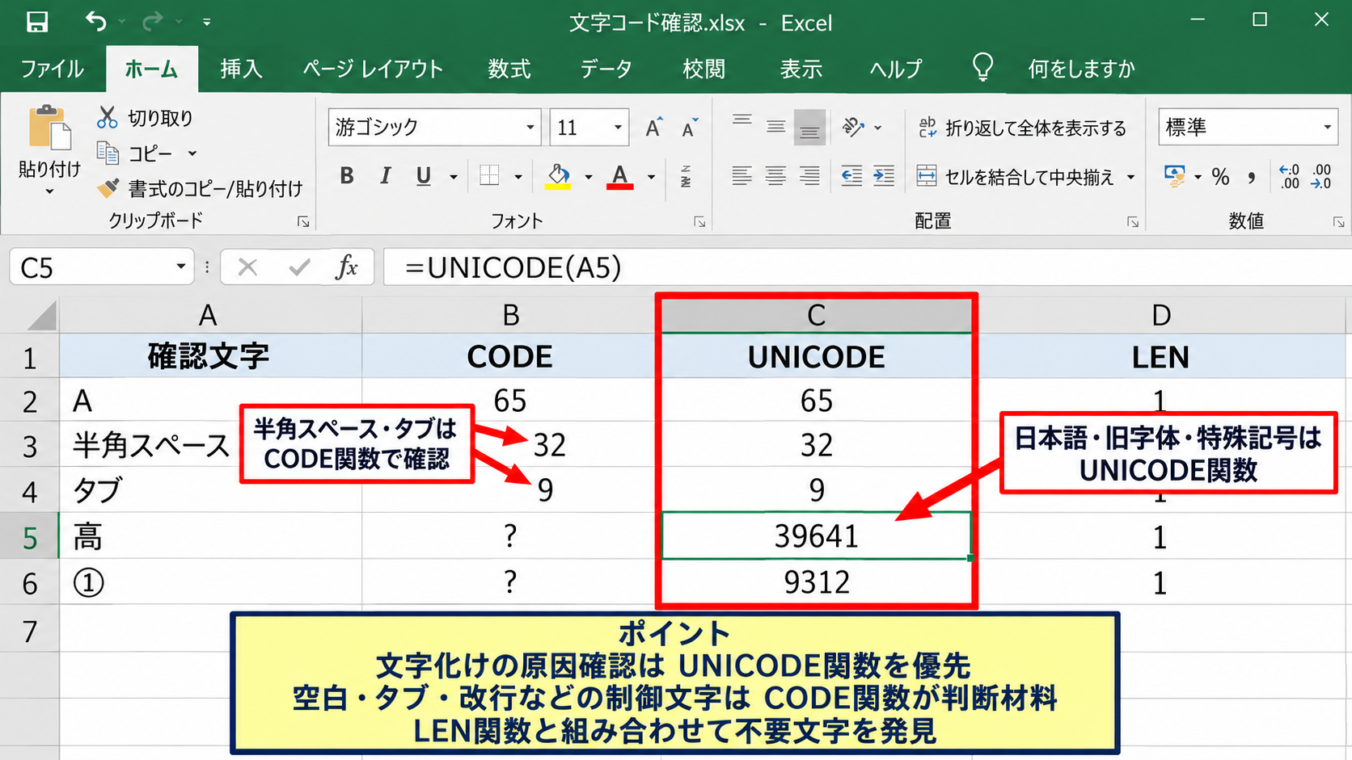
Task: Apply borders using the border icon
Action: pos(489,175)
